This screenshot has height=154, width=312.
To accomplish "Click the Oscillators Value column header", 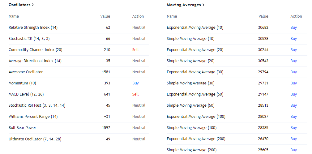I will [105, 16].
